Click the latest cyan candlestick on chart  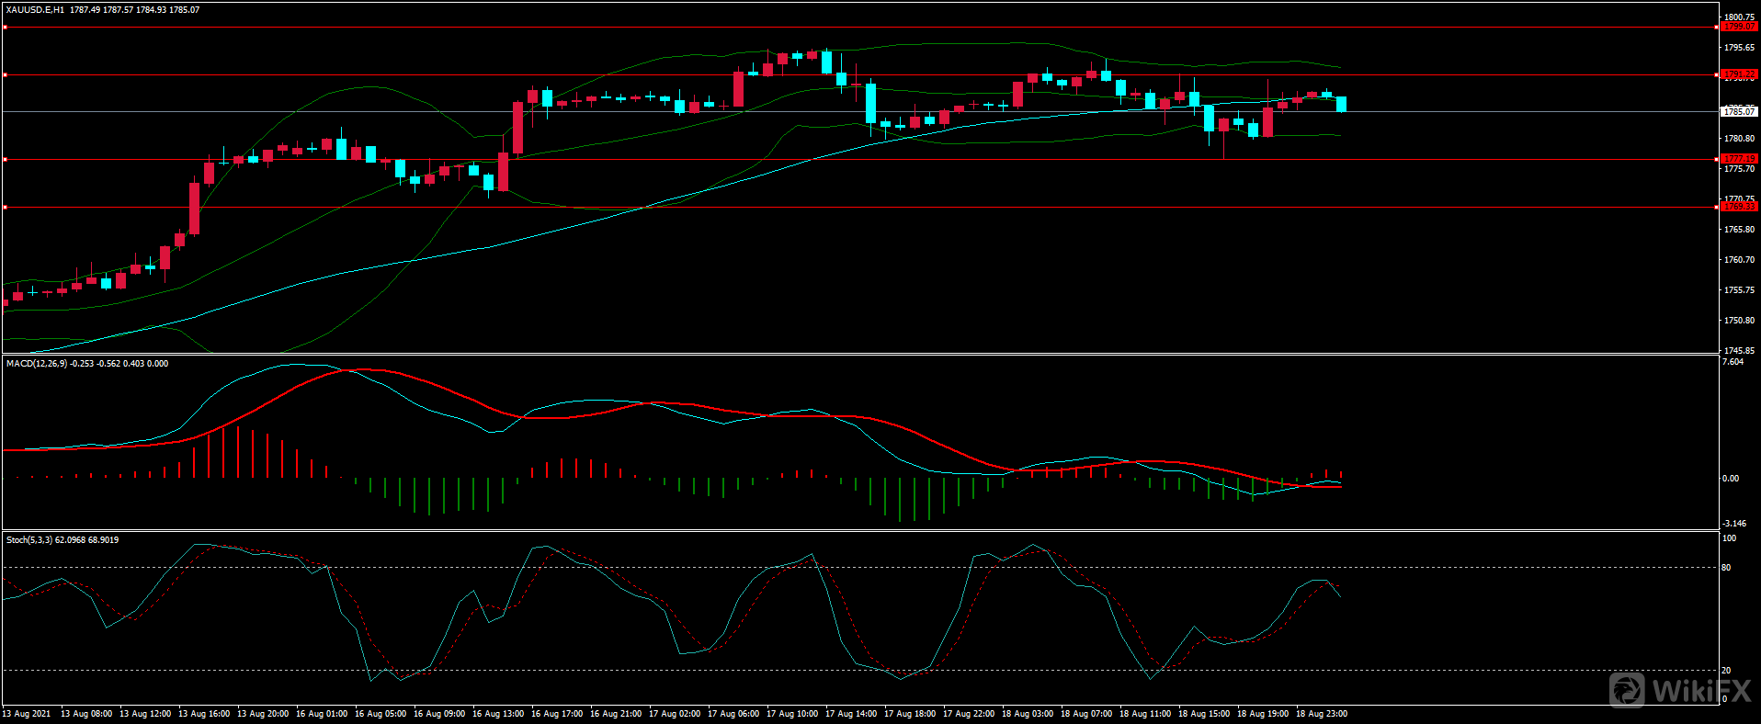click(x=1341, y=104)
